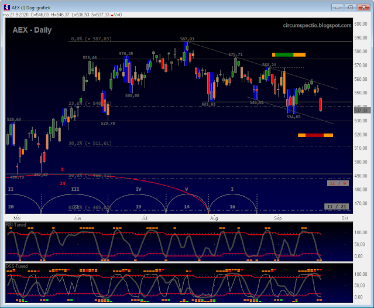Click the '590,00' price axis label
374x308 pixels.
(x=361, y=37)
